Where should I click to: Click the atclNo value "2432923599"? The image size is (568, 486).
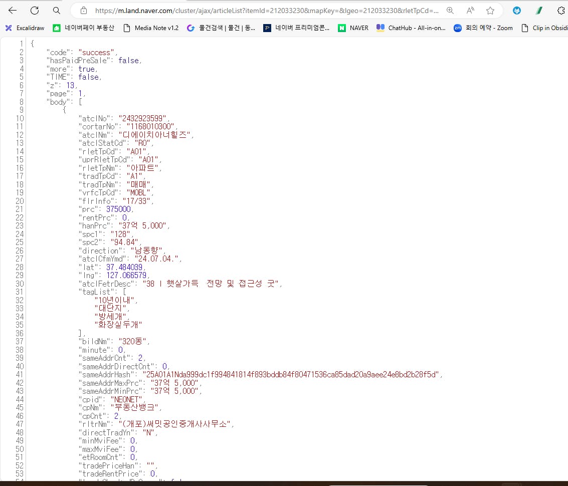point(142,118)
